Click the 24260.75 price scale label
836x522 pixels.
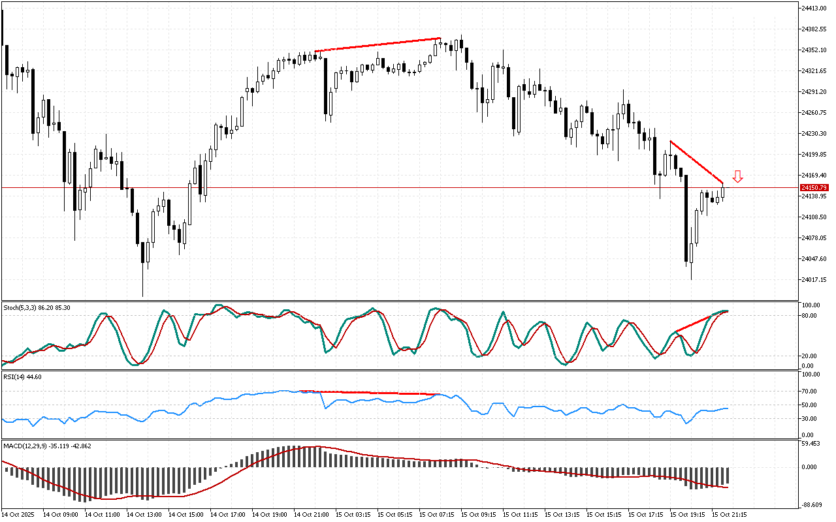812,113
